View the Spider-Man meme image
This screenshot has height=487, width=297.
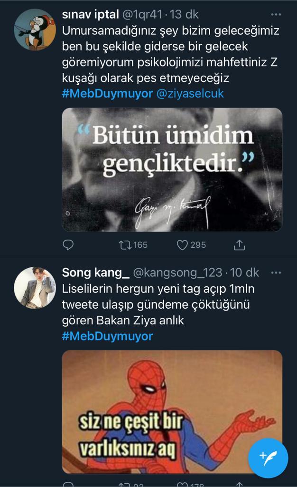[x=172, y=412]
